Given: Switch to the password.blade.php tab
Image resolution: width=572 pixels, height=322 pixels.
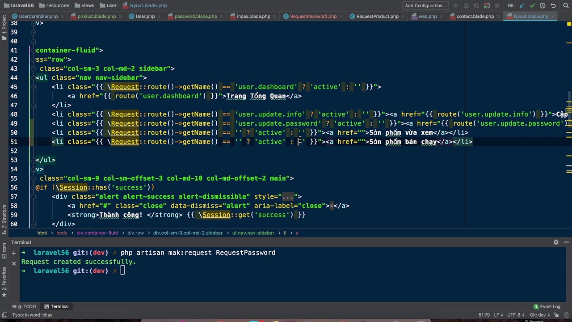Looking at the screenshot, I should [196, 17].
